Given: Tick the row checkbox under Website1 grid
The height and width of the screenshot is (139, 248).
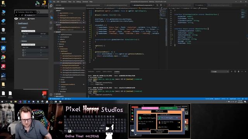Looking at the screenshot, I should pos(23,36).
